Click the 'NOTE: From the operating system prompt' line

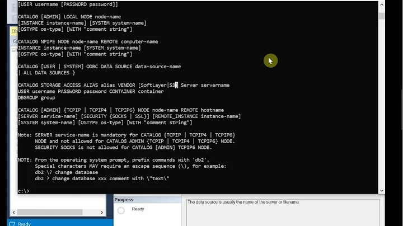[x=114, y=160]
